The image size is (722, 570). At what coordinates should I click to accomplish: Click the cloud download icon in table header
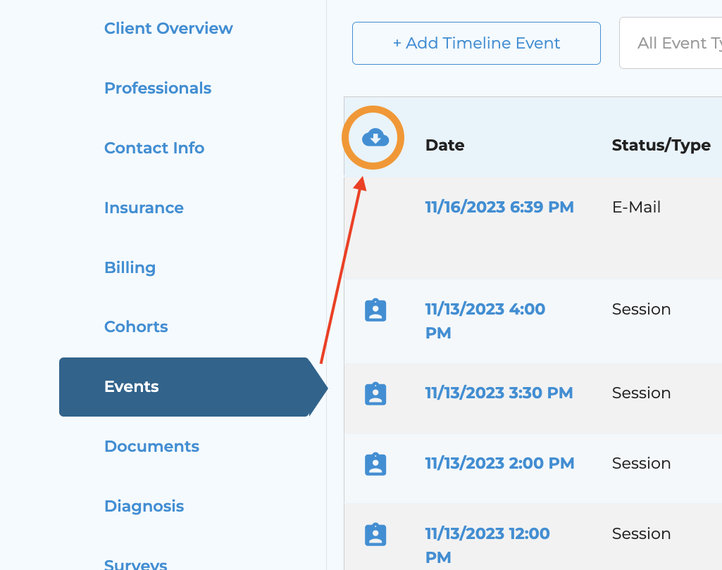click(375, 137)
